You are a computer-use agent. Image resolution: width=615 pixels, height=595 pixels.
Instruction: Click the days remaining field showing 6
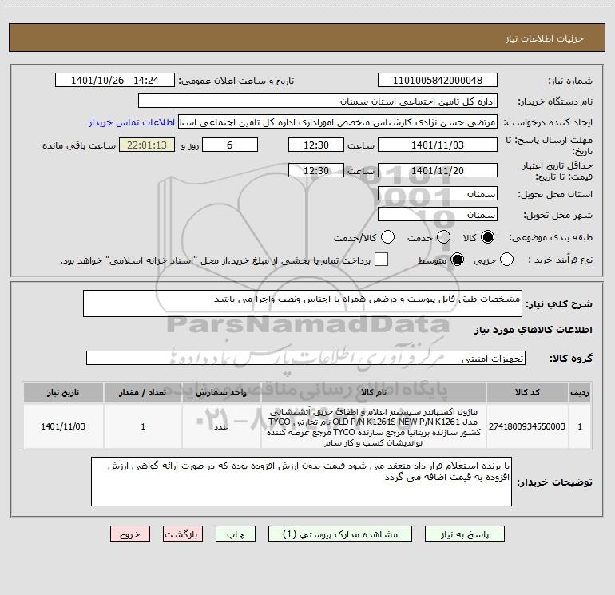pos(230,145)
